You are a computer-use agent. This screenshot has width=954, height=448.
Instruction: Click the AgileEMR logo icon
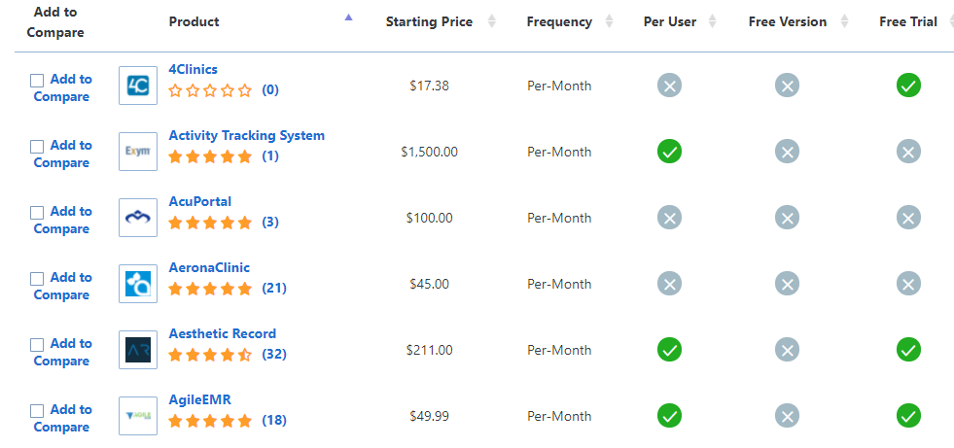click(x=138, y=416)
